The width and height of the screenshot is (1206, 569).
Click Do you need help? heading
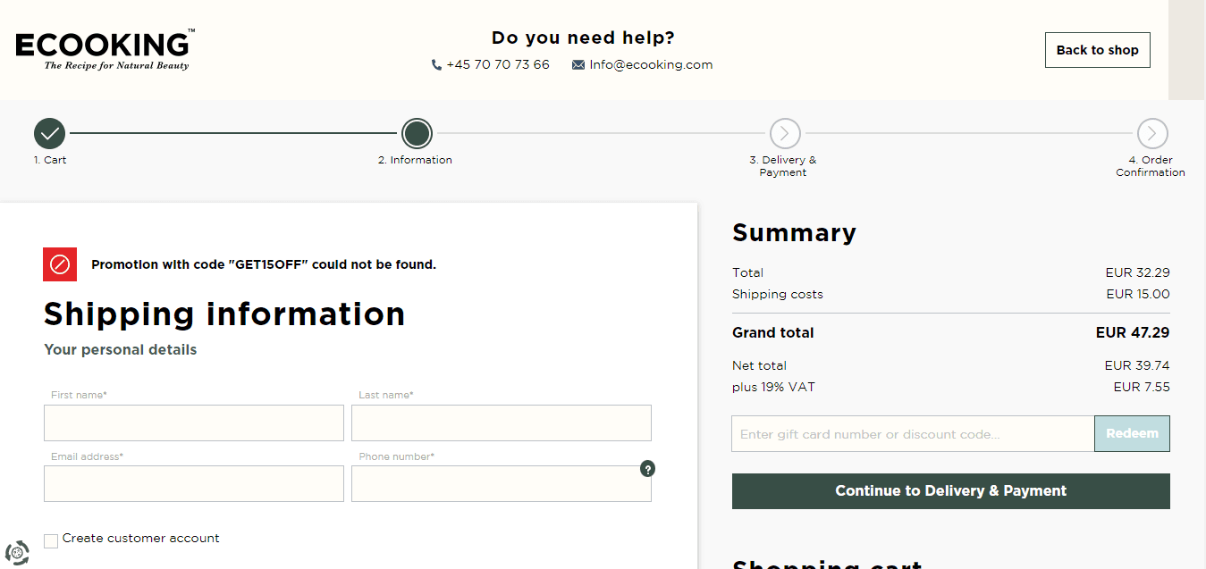coord(583,38)
